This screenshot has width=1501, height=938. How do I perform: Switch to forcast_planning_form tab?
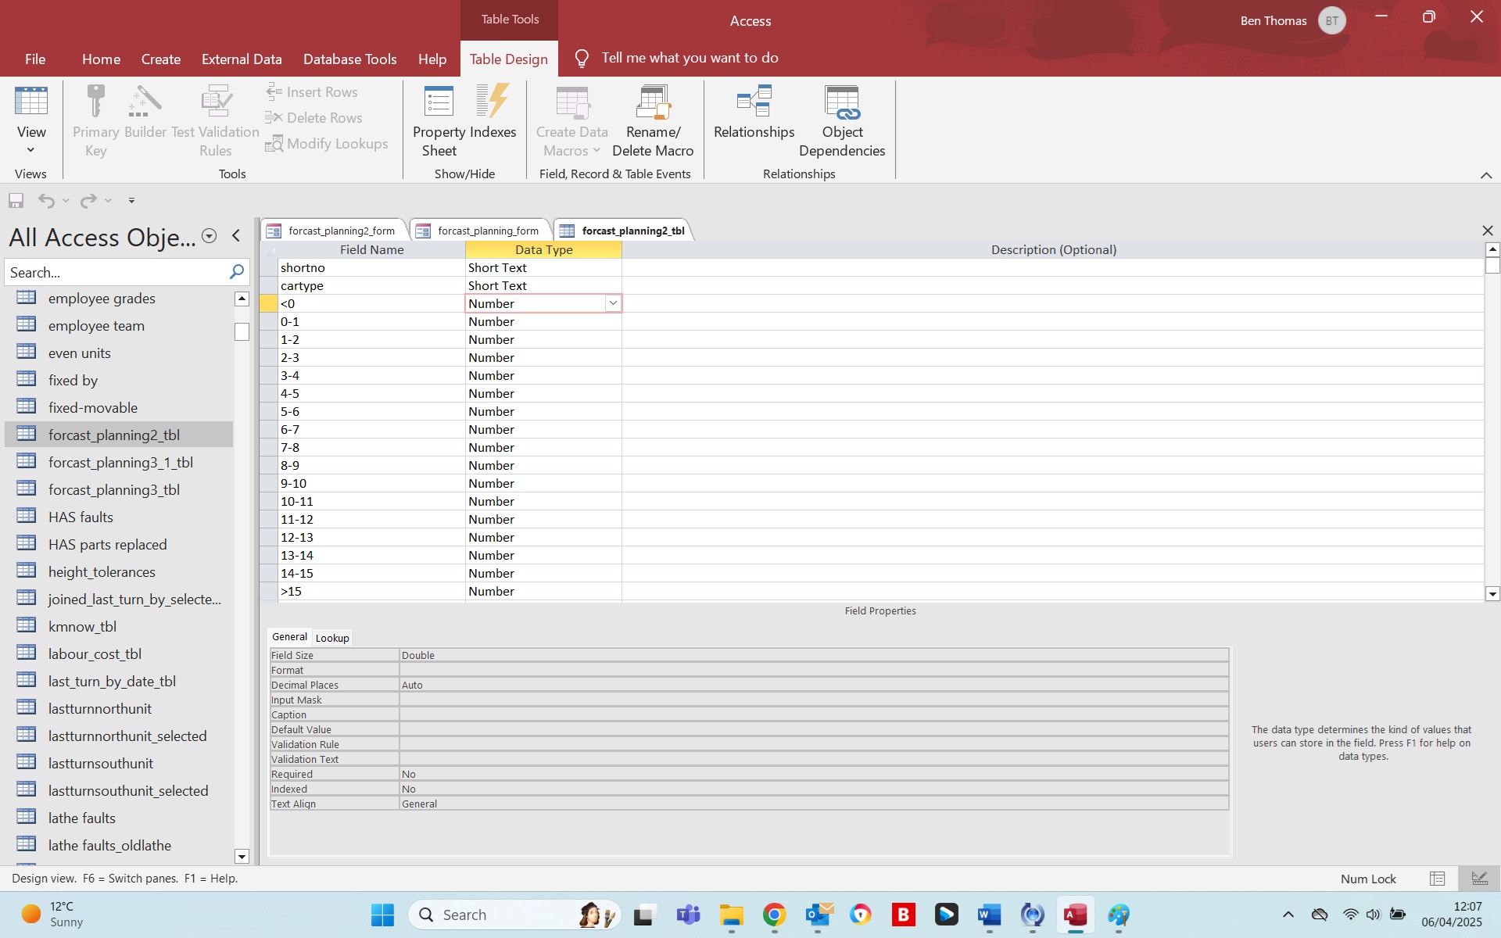coord(487,231)
